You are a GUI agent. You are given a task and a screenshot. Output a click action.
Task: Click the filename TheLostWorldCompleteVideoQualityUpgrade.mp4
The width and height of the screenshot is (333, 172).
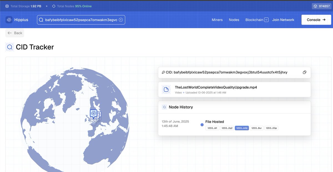pyautogui.click(x=216, y=87)
